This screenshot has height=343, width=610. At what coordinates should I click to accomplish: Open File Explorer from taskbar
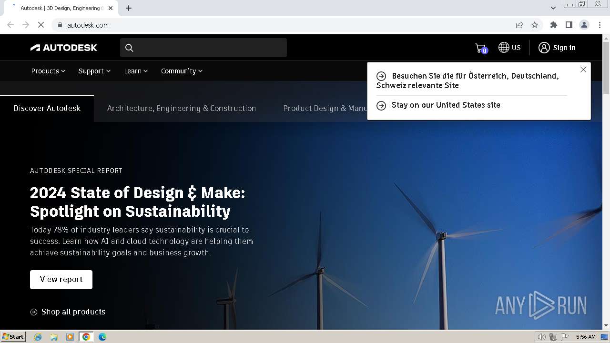point(54,337)
